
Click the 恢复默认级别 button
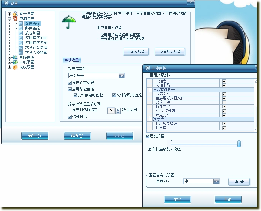click(170, 52)
